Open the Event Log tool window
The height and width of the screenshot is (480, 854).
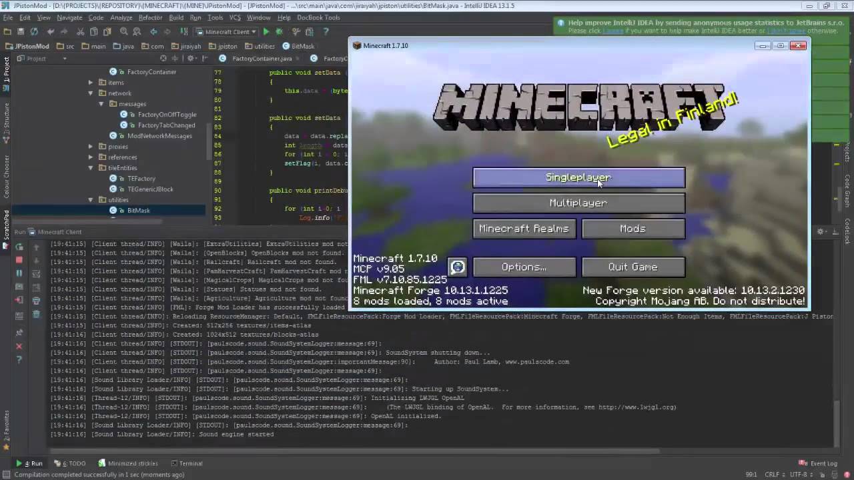818,463
